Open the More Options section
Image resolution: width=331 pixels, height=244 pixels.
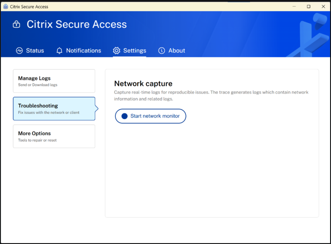point(54,136)
